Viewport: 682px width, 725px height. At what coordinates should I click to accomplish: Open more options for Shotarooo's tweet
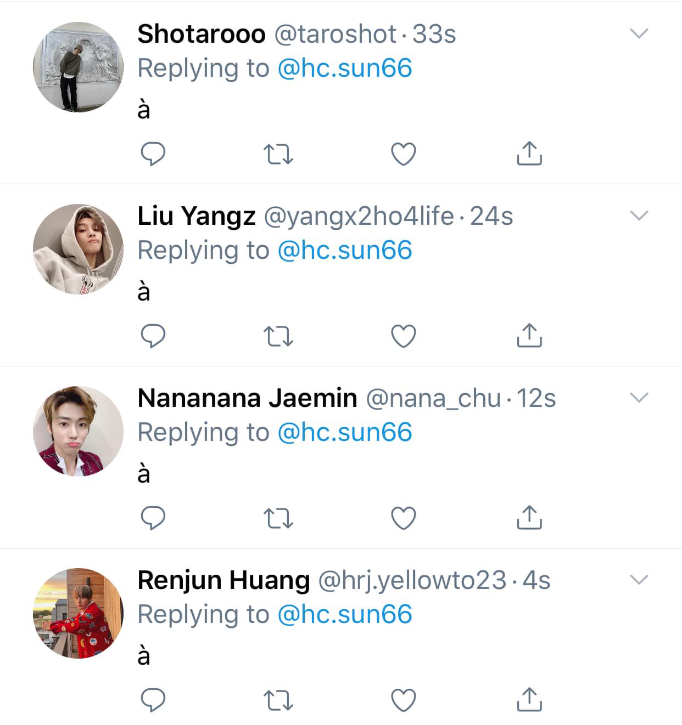click(x=639, y=33)
